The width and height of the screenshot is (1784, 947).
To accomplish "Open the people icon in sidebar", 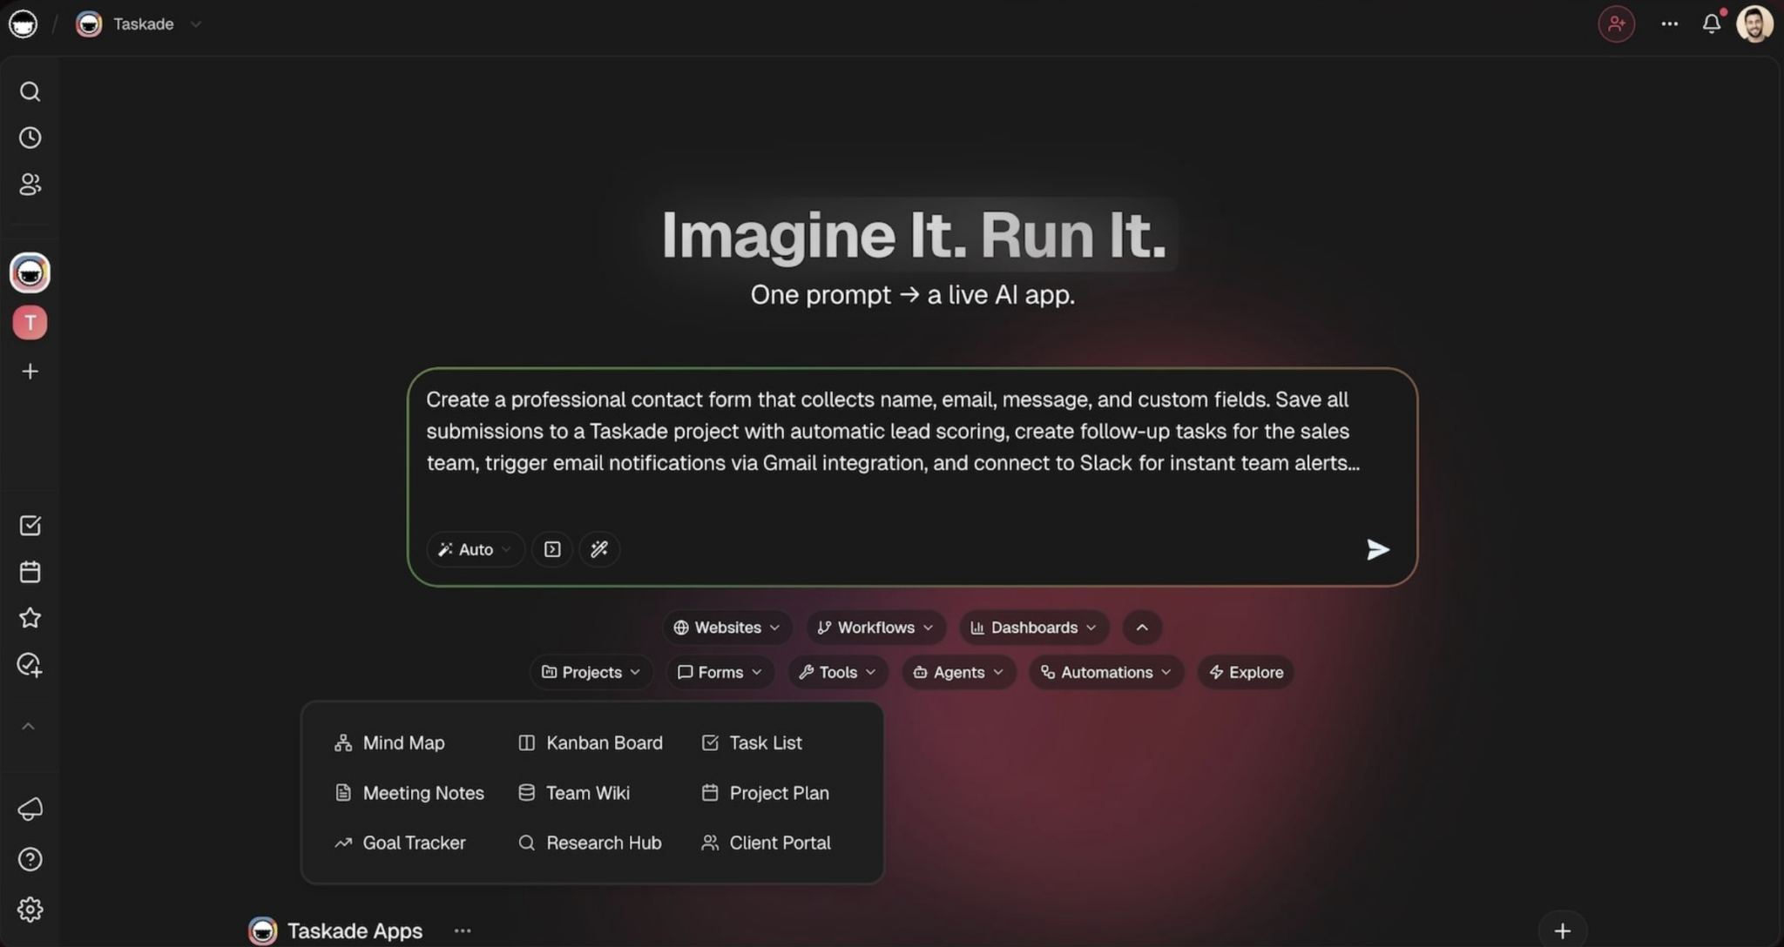I will pyautogui.click(x=30, y=184).
